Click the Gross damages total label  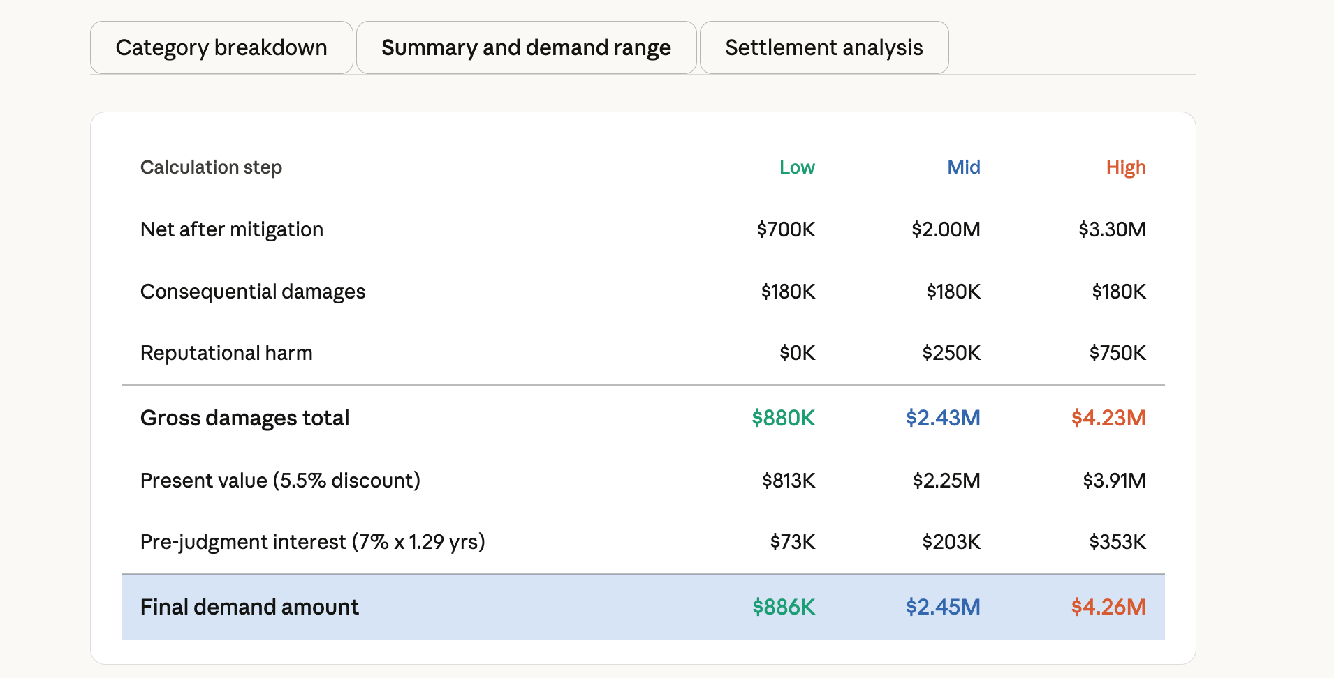[x=244, y=418]
